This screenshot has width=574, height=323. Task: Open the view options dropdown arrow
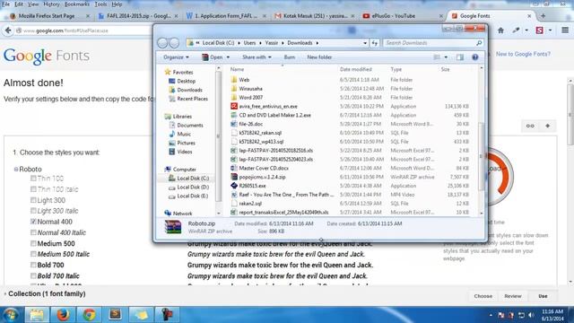pos(446,57)
